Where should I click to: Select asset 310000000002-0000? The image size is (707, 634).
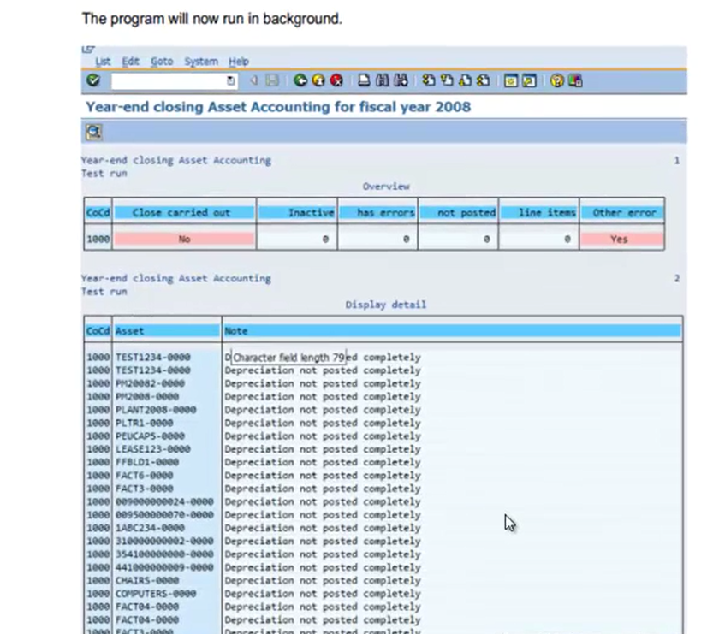pos(164,541)
